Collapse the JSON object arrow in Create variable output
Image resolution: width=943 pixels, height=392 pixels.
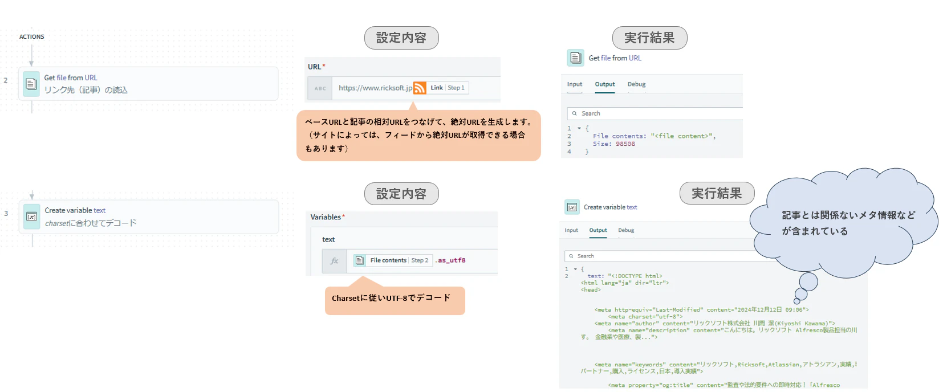575,269
